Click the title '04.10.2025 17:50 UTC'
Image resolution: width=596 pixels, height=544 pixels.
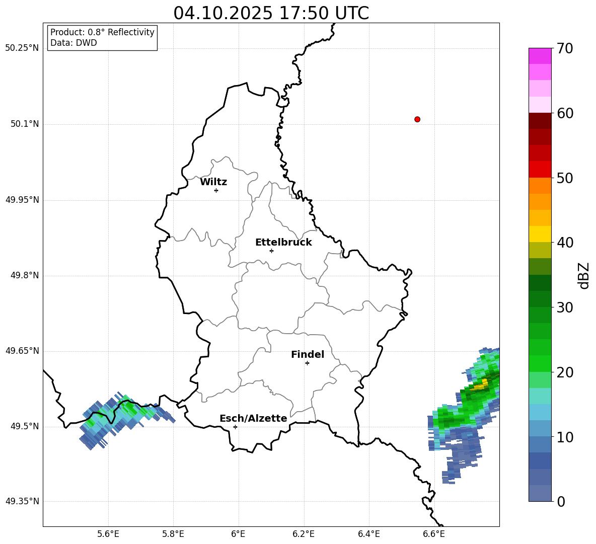click(271, 13)
